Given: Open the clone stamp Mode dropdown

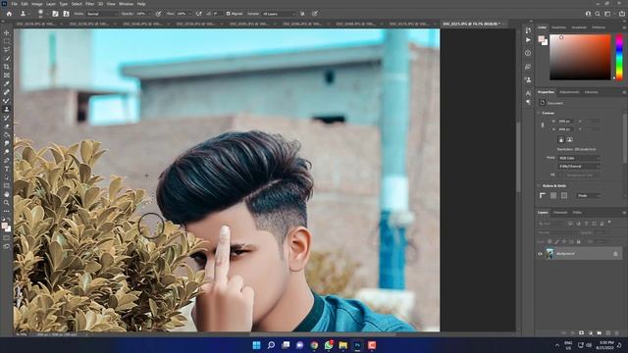Looking at the screenshot, I should [102, 14].
